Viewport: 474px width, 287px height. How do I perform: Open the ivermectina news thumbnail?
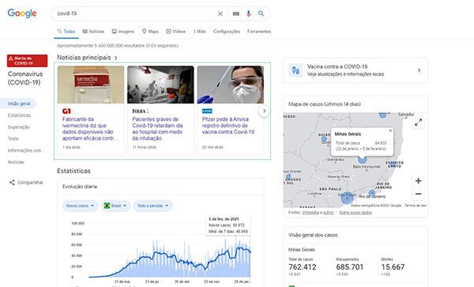(x=91, y=85)
